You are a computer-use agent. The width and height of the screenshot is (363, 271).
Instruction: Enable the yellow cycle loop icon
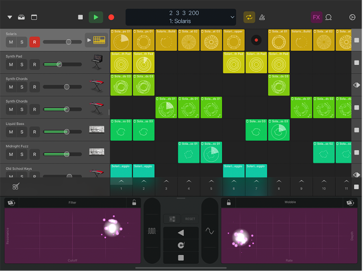(249, 17)
